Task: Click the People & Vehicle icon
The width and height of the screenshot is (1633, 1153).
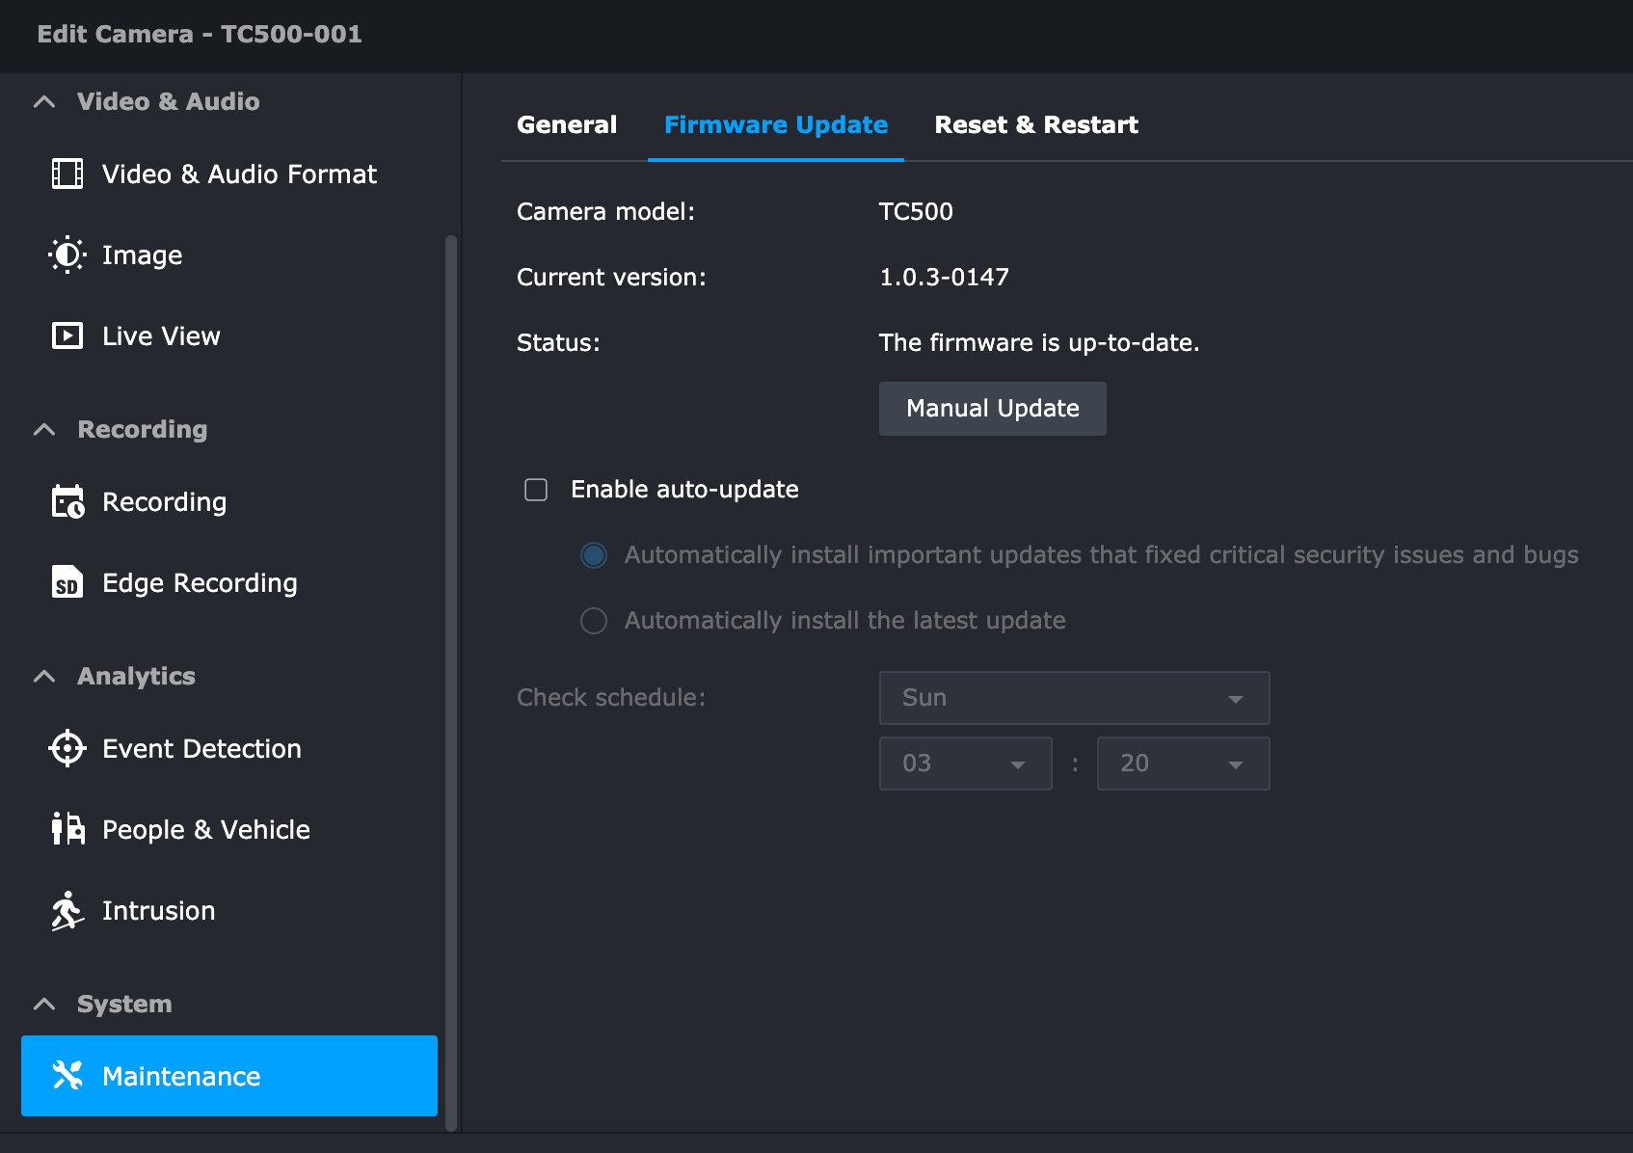Action: tap(67, 829)
